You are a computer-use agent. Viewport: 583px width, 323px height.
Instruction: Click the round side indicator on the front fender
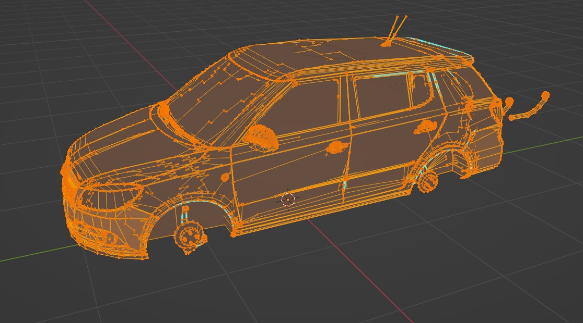[225, 177]
